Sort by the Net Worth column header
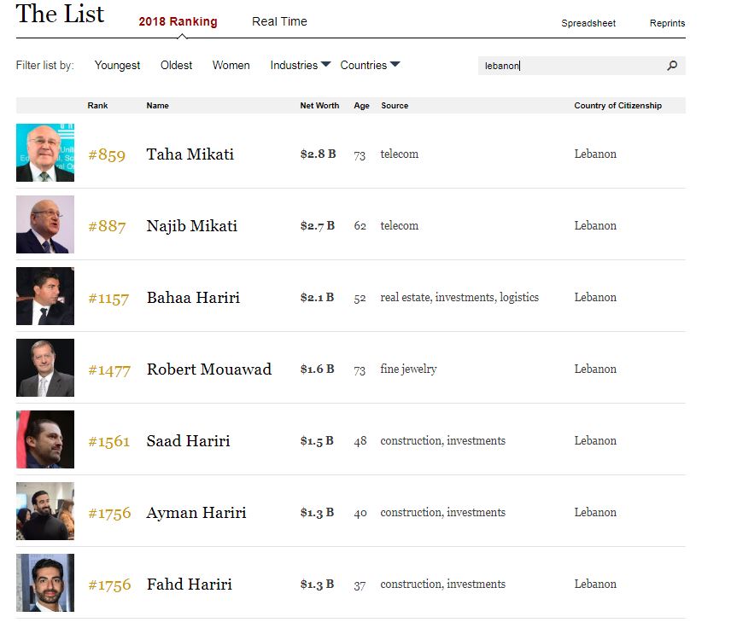This screenshot has height=634, width=731. [x=319, y=105]
